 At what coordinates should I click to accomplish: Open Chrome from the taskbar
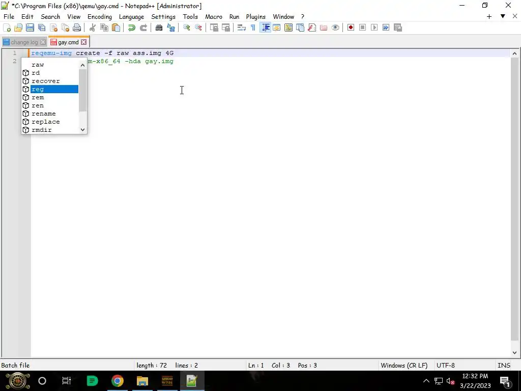tap(118, 381)
